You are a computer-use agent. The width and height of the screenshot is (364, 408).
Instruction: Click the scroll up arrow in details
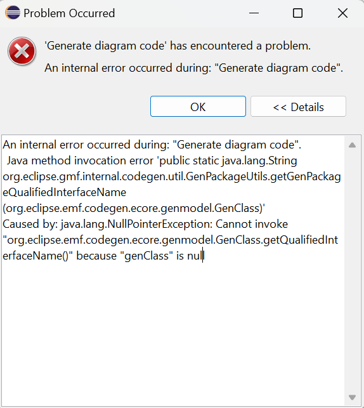353,145
